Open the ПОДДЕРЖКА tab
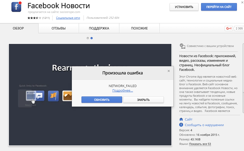The image size is (244, 151). pos(99,28)
